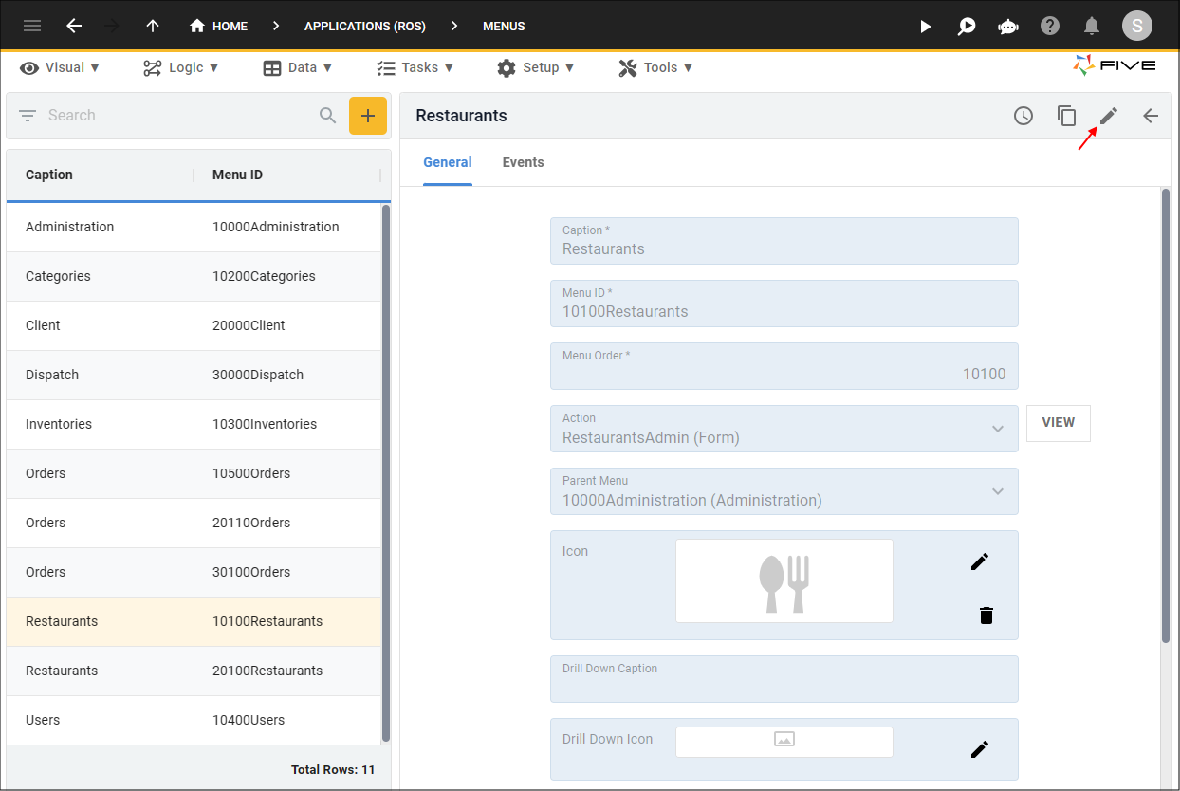Edit the Drill Down Icon with pencil
Screen dimensions: 1180x791
[980, 749]
